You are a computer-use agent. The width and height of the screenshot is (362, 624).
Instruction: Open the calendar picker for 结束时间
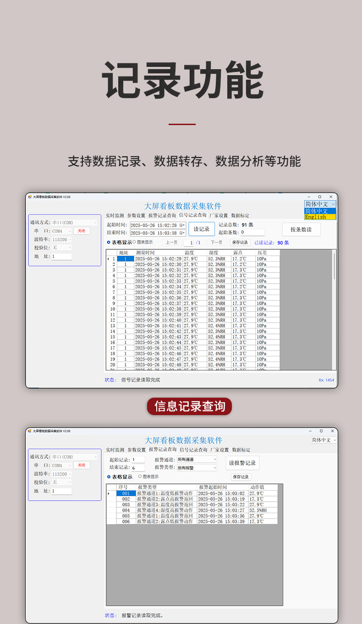coord(182,233)
